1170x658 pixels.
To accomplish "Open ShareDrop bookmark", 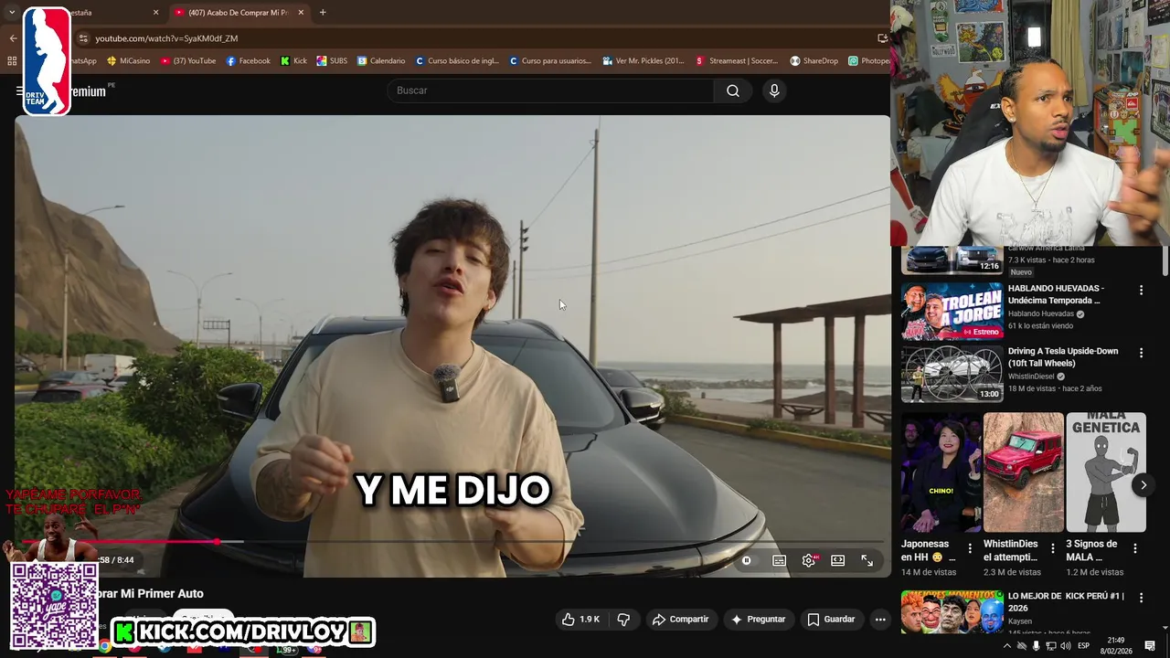I will [814, 61].
